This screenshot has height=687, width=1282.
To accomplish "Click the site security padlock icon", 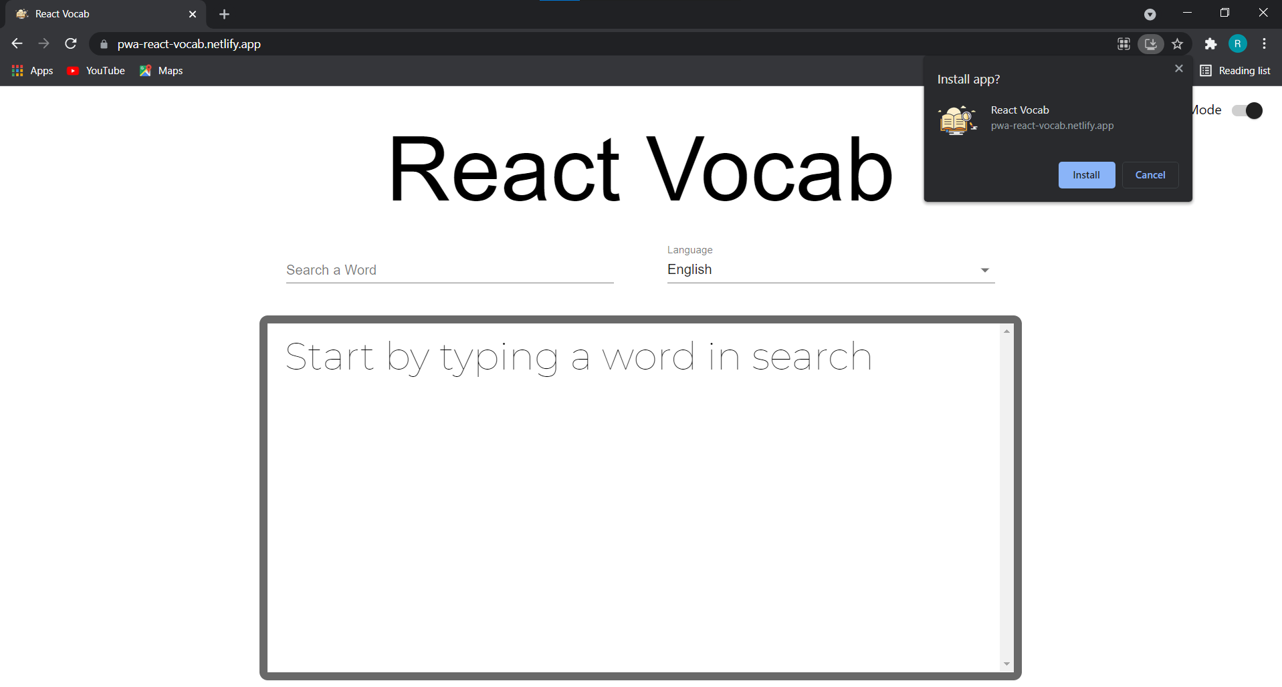I will [x=103, y=44].
